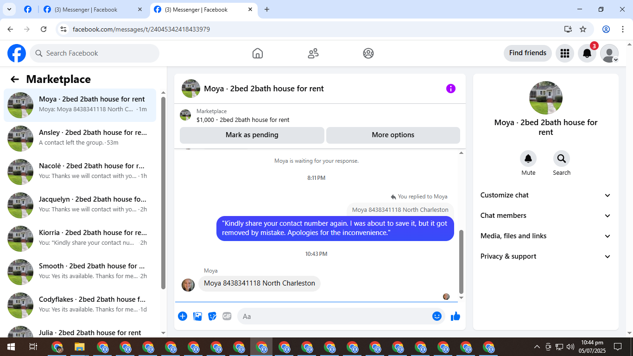Send a thumbs-up like
This screenshot has height=356, width=633.
click(456, 316)
